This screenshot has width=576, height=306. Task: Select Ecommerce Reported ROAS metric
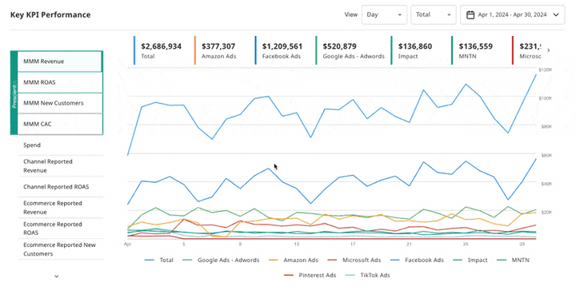tap(61, 229)
